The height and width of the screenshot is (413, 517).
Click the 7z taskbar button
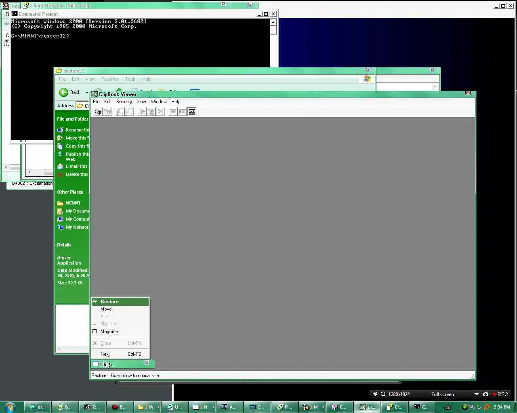tap(92, 407)
